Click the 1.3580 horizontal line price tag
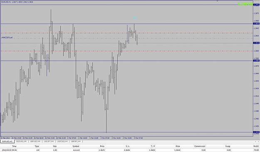Screen dimensions: 260x152 [256, 61]
